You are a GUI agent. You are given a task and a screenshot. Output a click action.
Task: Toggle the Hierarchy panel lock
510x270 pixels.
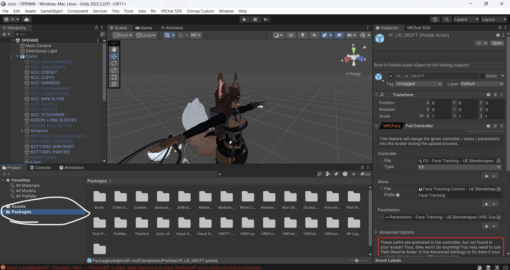pos(96,28)
